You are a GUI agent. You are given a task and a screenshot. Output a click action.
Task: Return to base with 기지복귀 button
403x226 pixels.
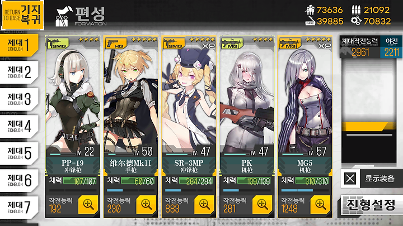(x=22, y=15)
